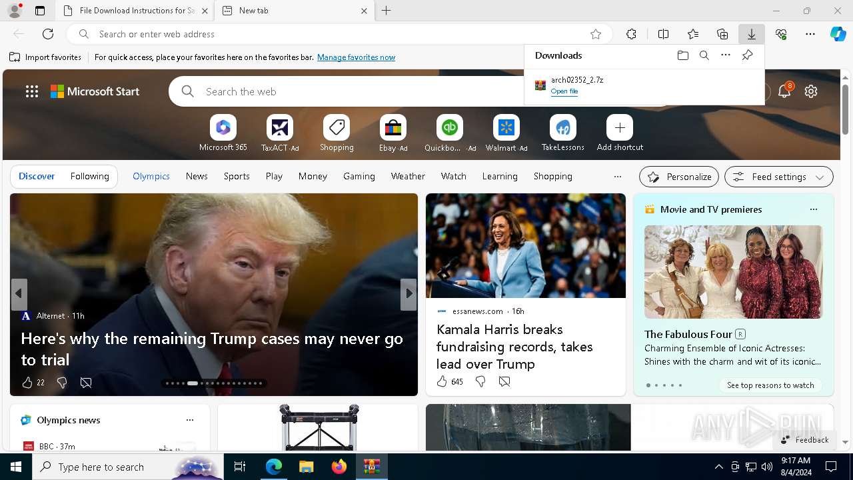This screenshot has height=480, width=853.
Task: Open the Microsoft apps grid launcher
Action: [x=32, y=91]
